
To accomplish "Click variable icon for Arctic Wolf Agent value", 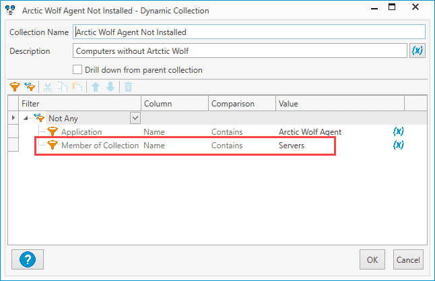I will (399, 131).
